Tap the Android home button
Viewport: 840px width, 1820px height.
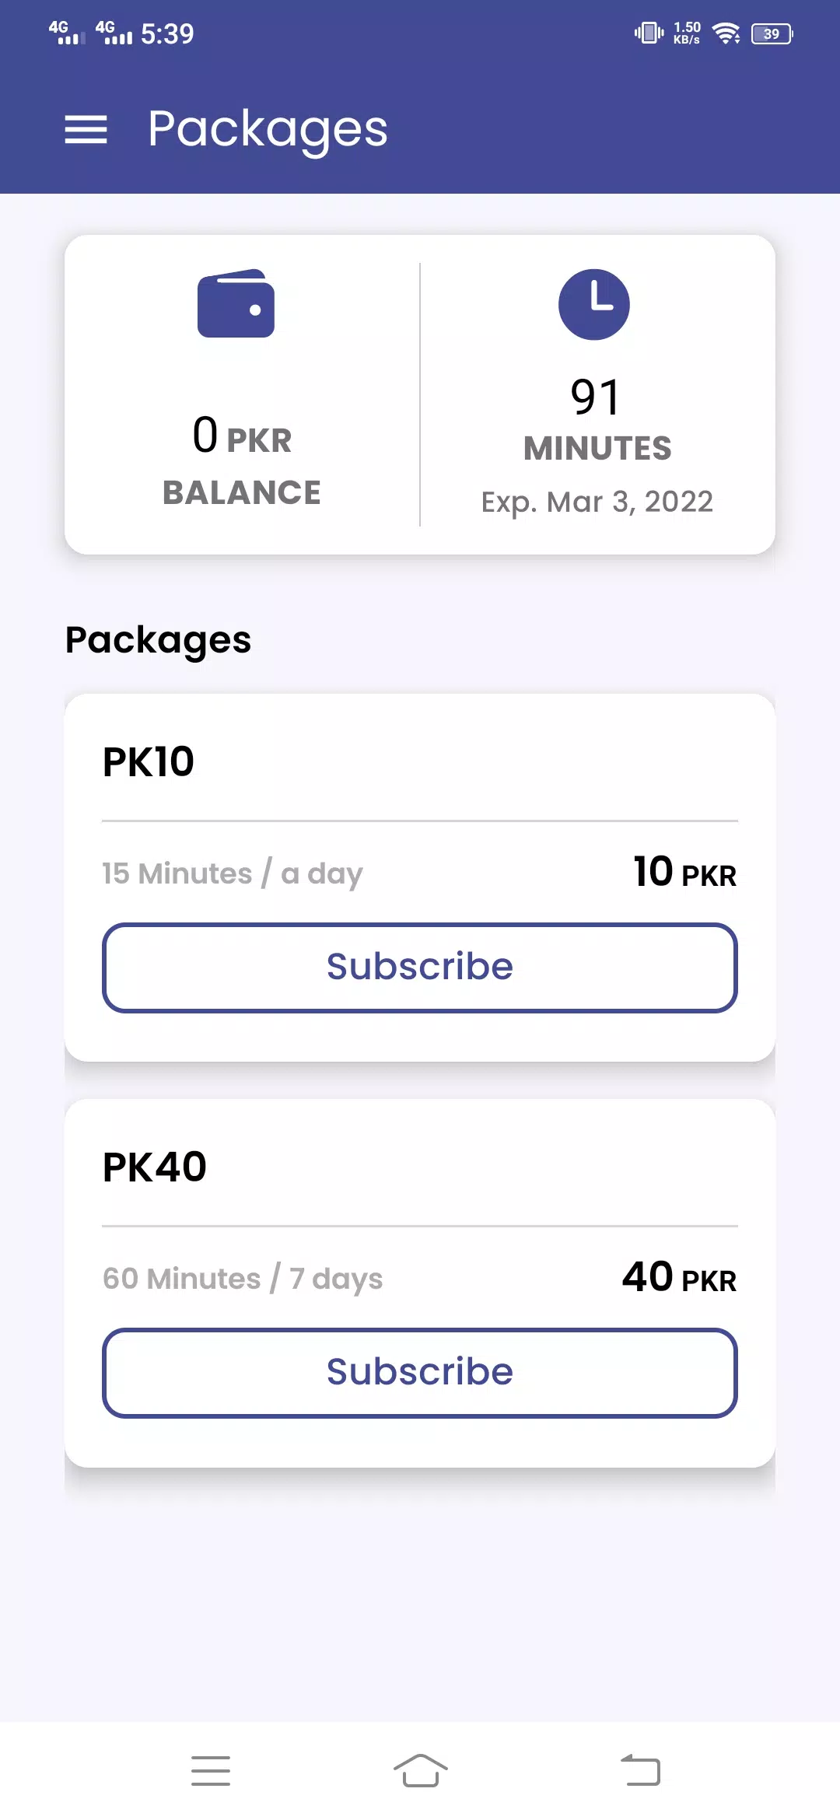420,1771
